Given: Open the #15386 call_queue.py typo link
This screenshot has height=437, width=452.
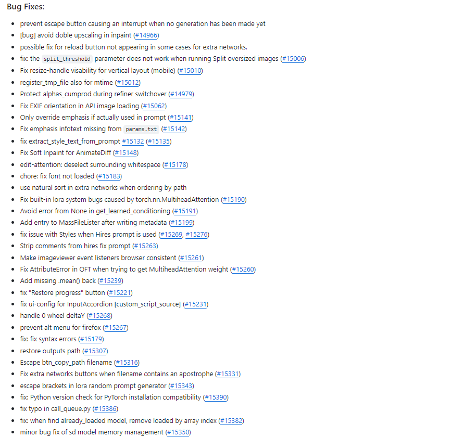Looking at the screenshot, I should pyautogui.click(x=106, y=409).
